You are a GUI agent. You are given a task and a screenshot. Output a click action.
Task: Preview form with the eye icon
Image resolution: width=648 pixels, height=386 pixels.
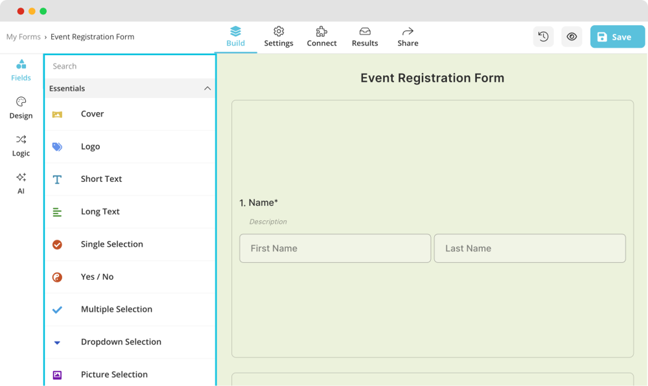(x=572, y=37)
